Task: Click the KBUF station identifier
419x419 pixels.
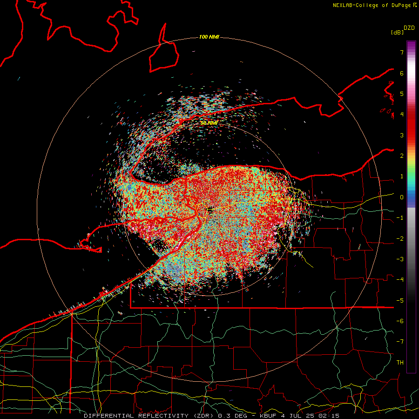Action: pos(268,416)
